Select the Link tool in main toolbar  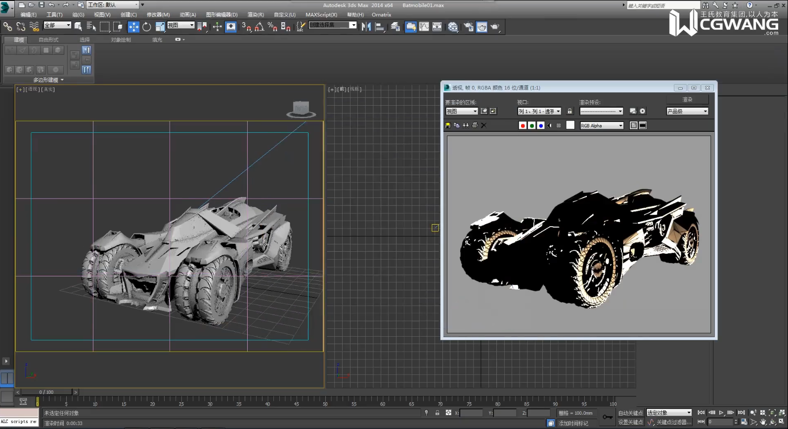click(x=7, y=27)
